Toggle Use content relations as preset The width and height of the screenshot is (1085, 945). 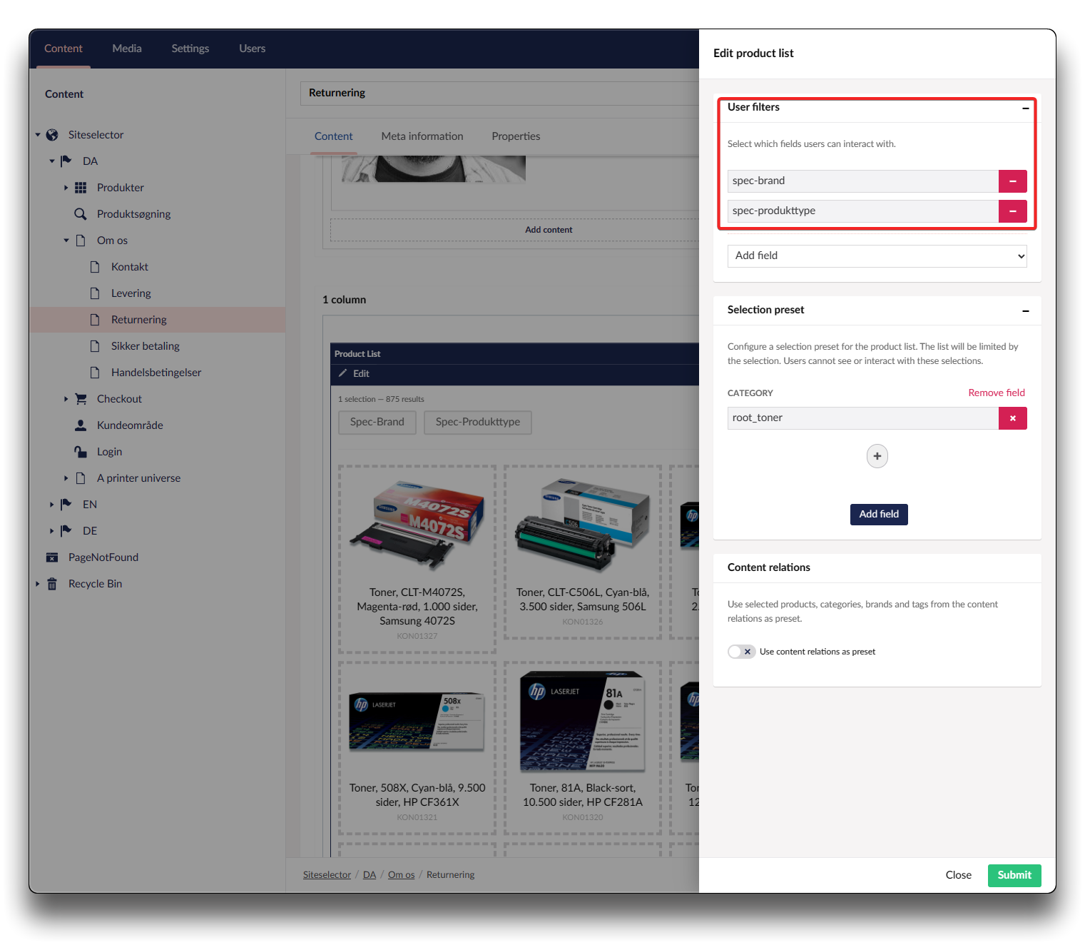click(x=741, y=652)
